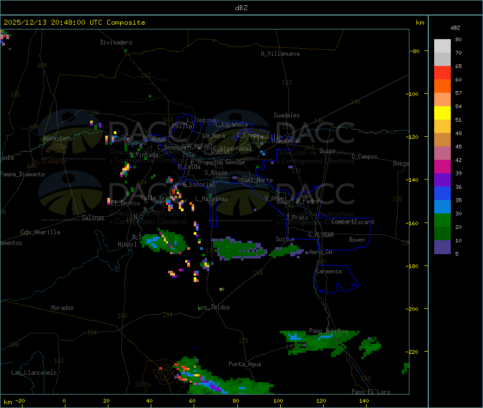This screenshot has height=408, width=483.
Task: Pick the yellow 51–54 dBZ legend swatch
Action: 442,113
